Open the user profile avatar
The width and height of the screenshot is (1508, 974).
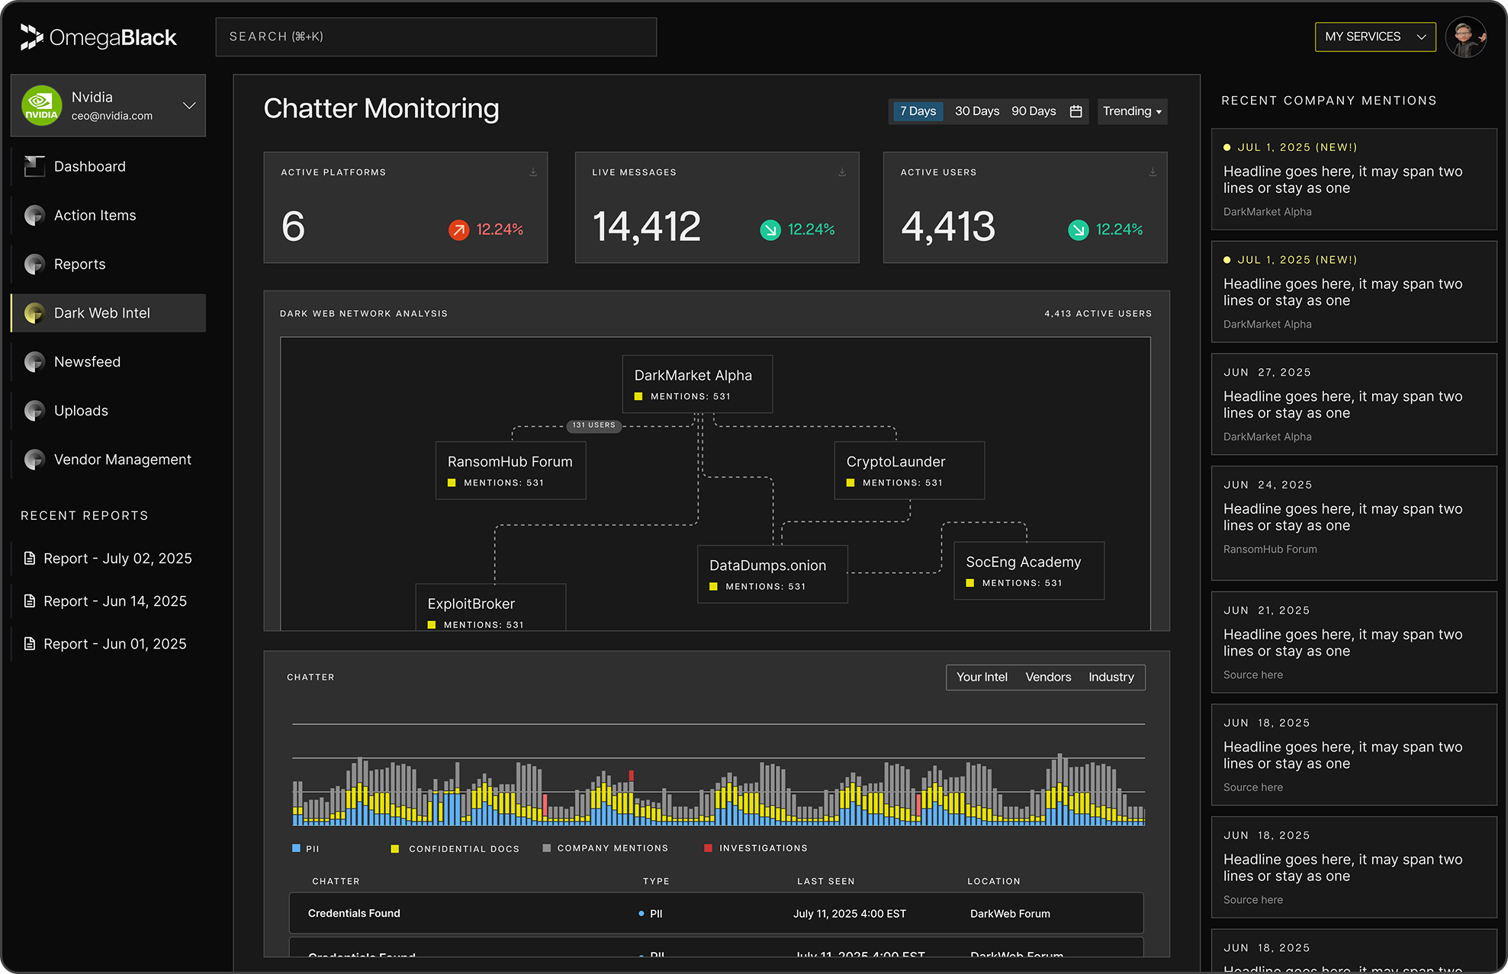coord(1465,37)
